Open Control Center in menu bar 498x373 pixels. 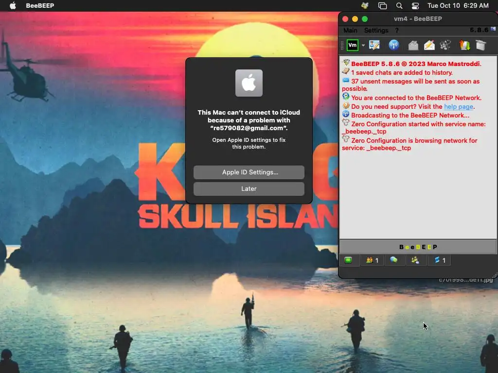tap(415, 5)
